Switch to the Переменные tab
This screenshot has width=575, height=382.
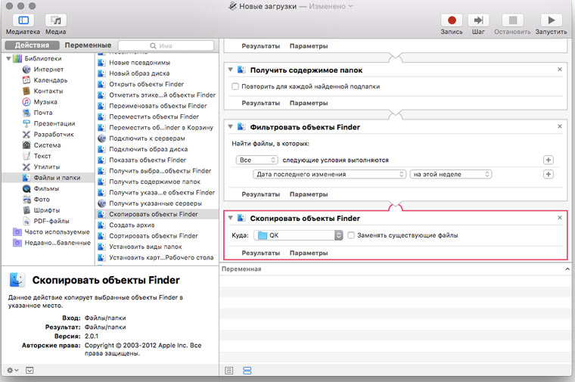[88, 45]
